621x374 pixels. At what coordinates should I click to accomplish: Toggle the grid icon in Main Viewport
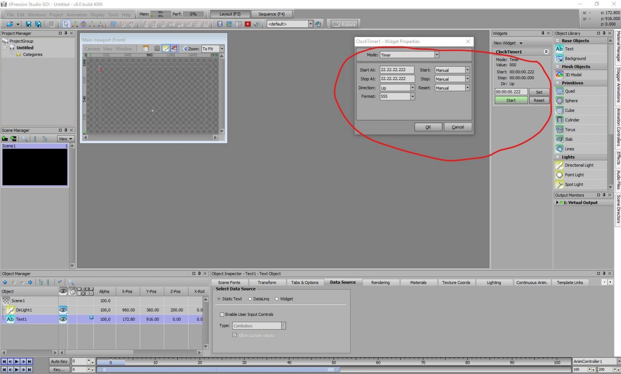tap(157, 49)
